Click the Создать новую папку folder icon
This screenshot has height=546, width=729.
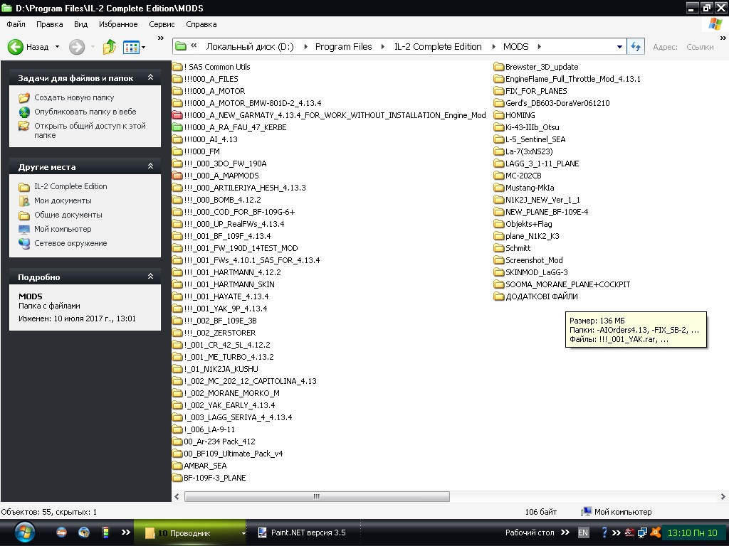click(x=24, y=97)
